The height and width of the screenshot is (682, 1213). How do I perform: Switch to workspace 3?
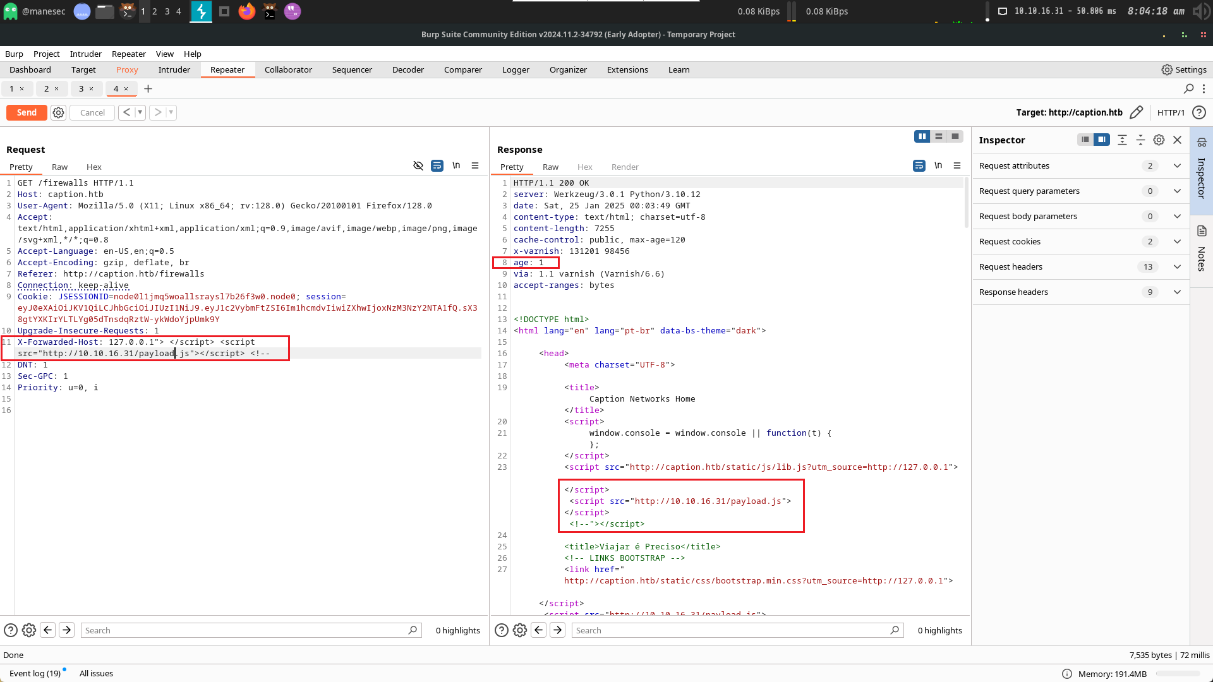pyautogui.click(x=167, y=11)
